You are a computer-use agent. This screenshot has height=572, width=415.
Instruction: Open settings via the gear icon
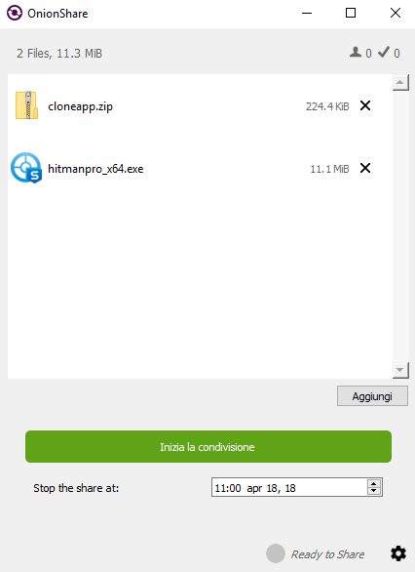398,553
